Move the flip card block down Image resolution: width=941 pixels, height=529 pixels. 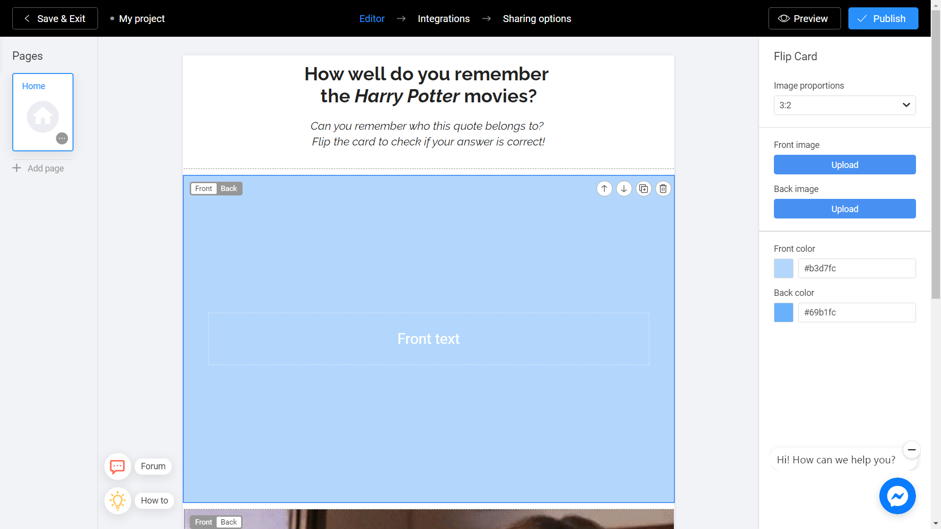pos(624,189)
